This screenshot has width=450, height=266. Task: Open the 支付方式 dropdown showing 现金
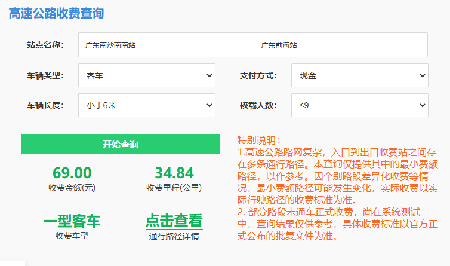[x=360, y=75]
